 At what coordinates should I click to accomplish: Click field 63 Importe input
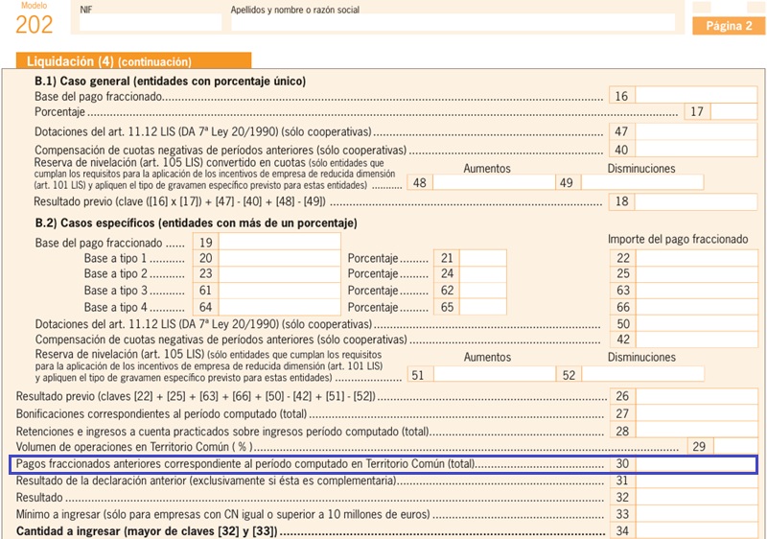tap(697, 290)
